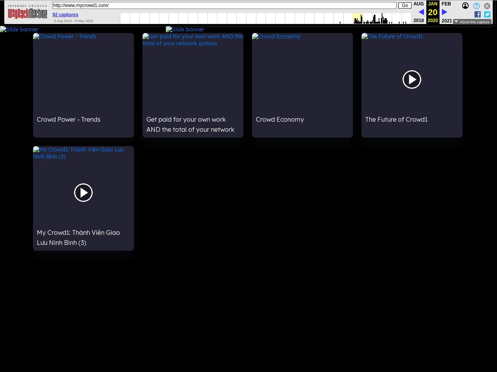This screenshot has height=372, width=497.
Task: Play The Future of Crowd1 video
Action: click(412, 79)
